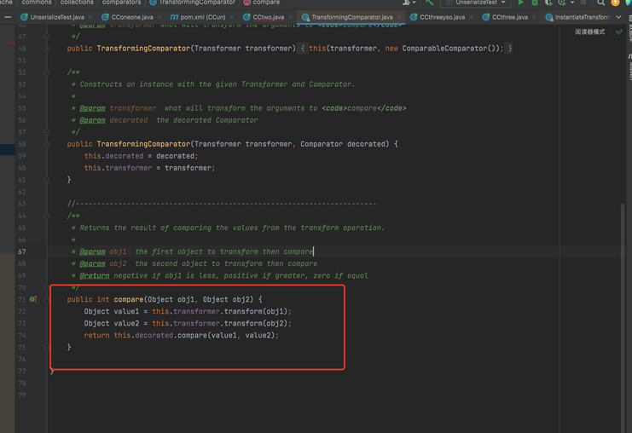Click 'Comparator decorated' parameter on line 58
The width and height of the screenshot is (632, 433).
tap(343, 144)
